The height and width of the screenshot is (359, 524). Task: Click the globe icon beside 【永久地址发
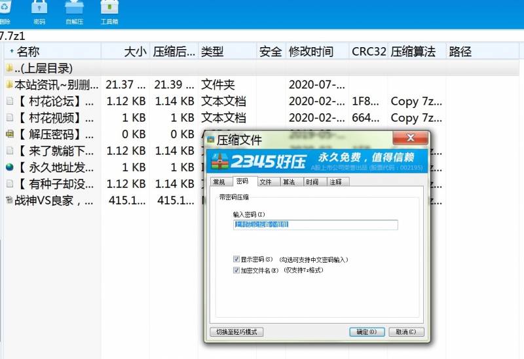(x=10, y=167)
